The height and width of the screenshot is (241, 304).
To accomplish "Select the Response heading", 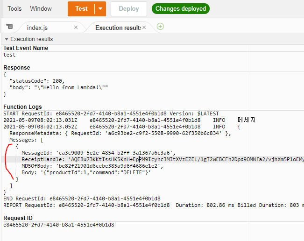I will pyautogui.click(x=17, y=67).
